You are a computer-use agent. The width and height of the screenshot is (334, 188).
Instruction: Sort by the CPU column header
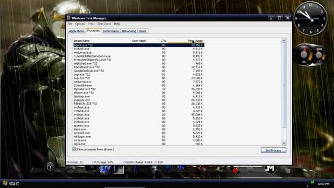tap(163, 41)
